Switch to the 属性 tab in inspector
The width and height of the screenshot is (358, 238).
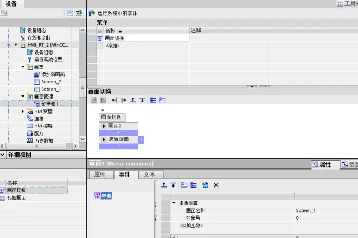click(x=100, y=175)
